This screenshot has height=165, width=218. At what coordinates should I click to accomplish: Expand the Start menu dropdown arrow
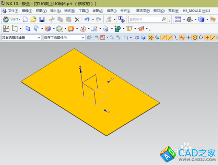tap(20, 19)
